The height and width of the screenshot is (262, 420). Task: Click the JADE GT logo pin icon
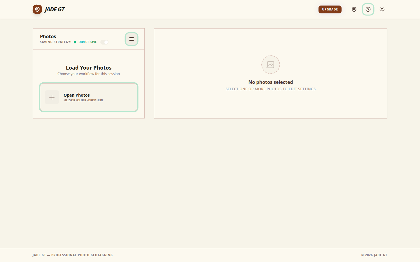coord(37,9)
